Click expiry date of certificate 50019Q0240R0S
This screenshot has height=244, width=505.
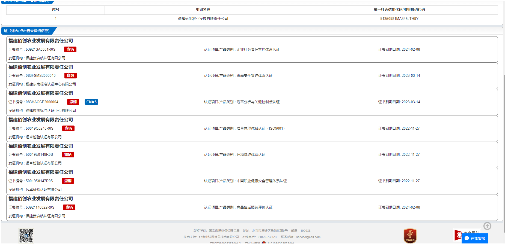click(x=411, y=128)
